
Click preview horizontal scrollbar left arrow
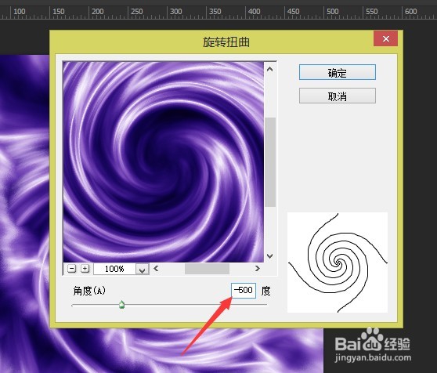click(156, 269)
